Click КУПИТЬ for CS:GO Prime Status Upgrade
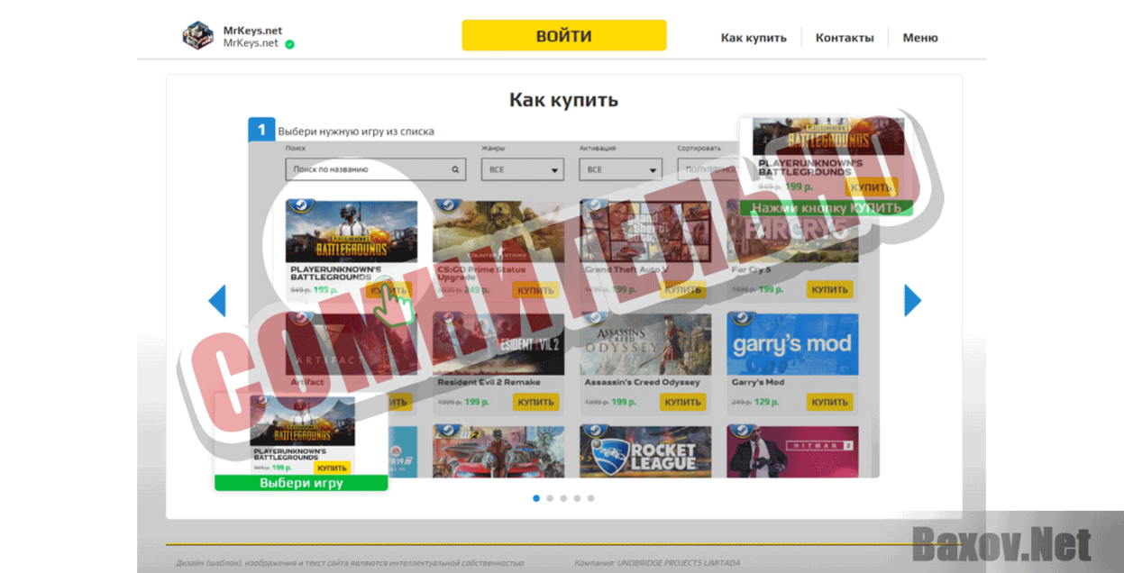 [536, 290]
